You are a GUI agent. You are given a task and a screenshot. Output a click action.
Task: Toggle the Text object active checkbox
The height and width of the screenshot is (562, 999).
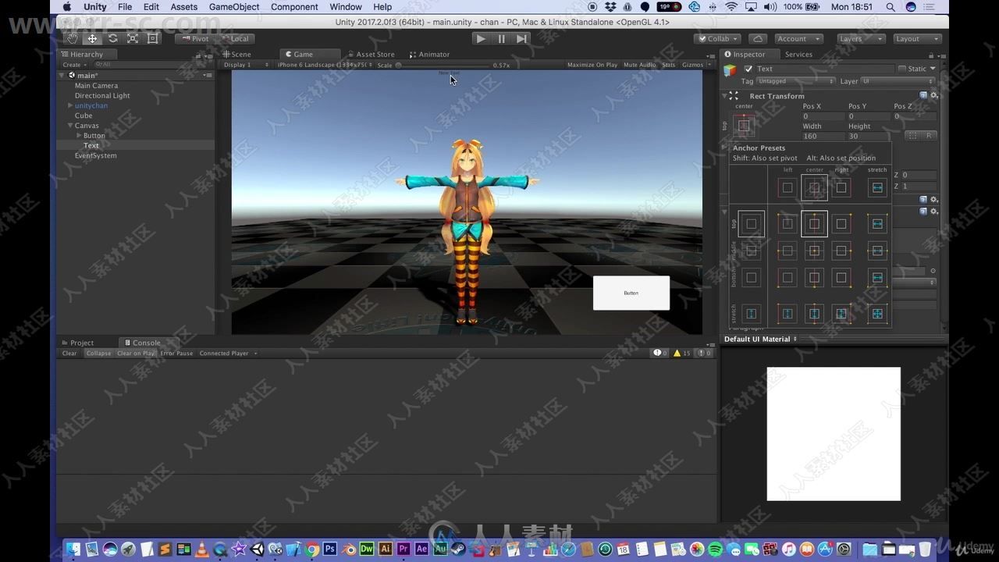point(748,69)
